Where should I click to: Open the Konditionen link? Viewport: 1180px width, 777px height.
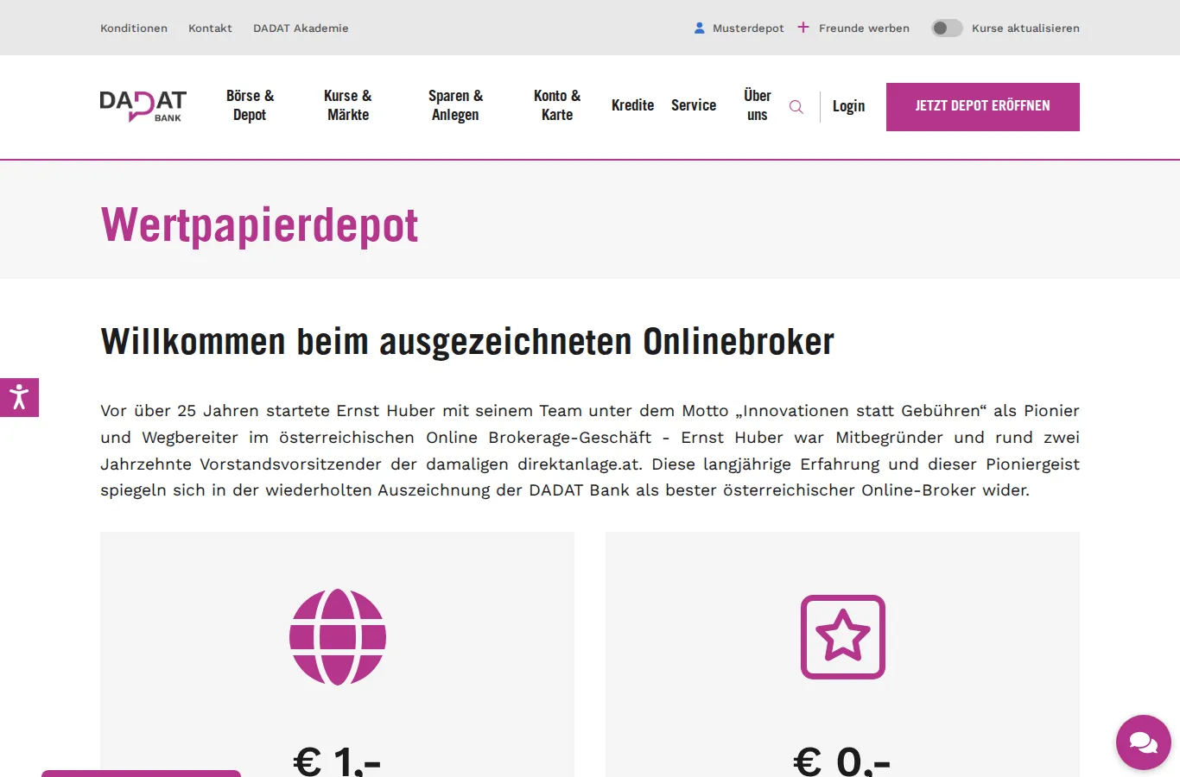[134, 28]
